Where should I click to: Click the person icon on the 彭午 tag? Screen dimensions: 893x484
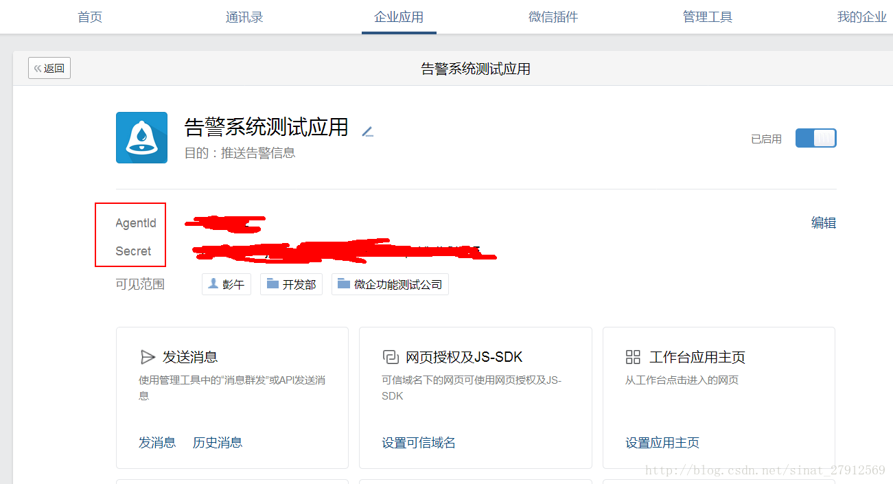213,284
